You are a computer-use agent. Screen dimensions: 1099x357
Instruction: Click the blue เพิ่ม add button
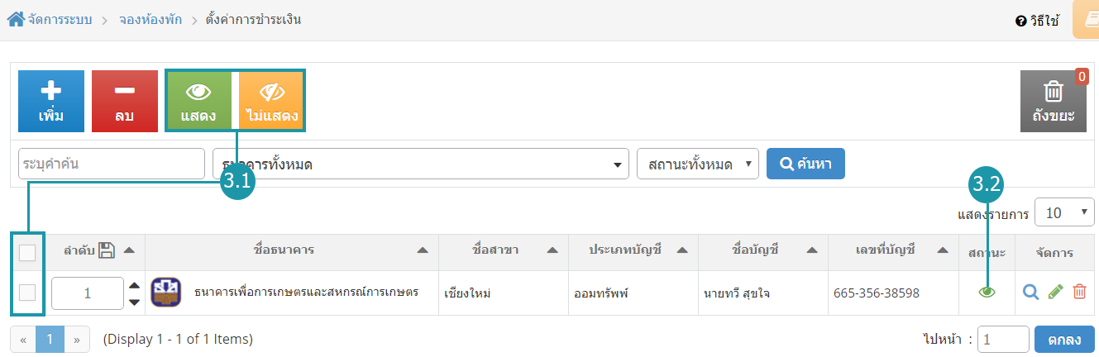pyautogui.click(x=51, y=101)
